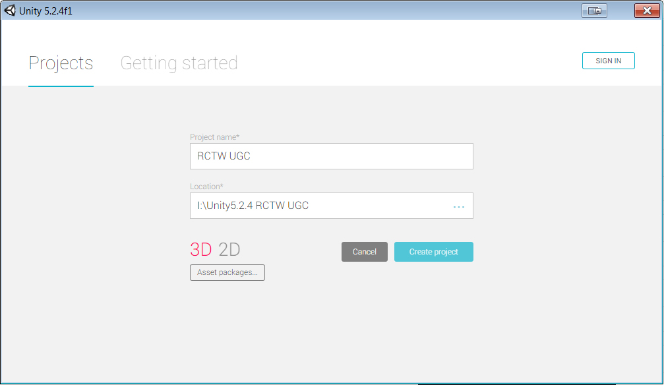Place the cursor after the RCTW UGC name text
Image resolution: width=664 pixels, height=385 pixels.
click(x=251, y=156)
